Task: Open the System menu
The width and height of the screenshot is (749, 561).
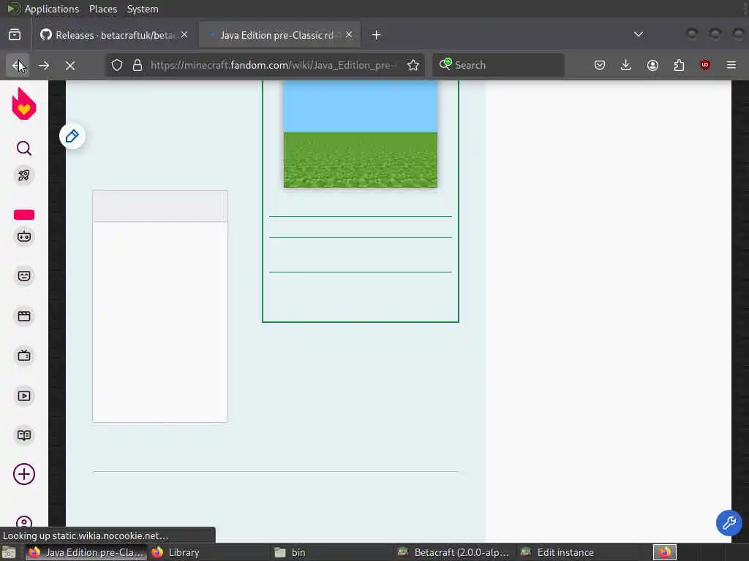Action: (x=143, y=9)
